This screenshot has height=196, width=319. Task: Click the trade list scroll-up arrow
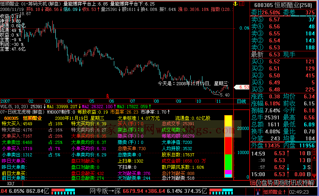coord(314,157)
